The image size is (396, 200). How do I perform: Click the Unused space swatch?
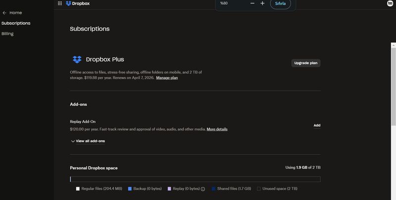[258, 189]
